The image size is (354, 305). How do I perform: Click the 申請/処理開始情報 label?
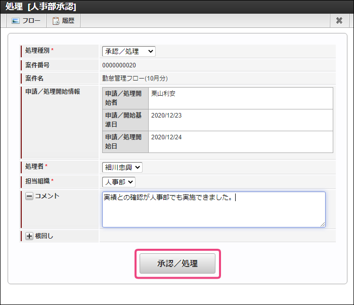(53, 92)
